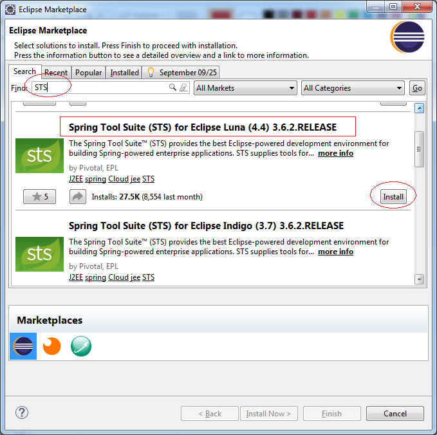The height and width of the screenshot is (435, 437).
Task: Select the Eclipse marketplace icon
Action: pos(23,346)
